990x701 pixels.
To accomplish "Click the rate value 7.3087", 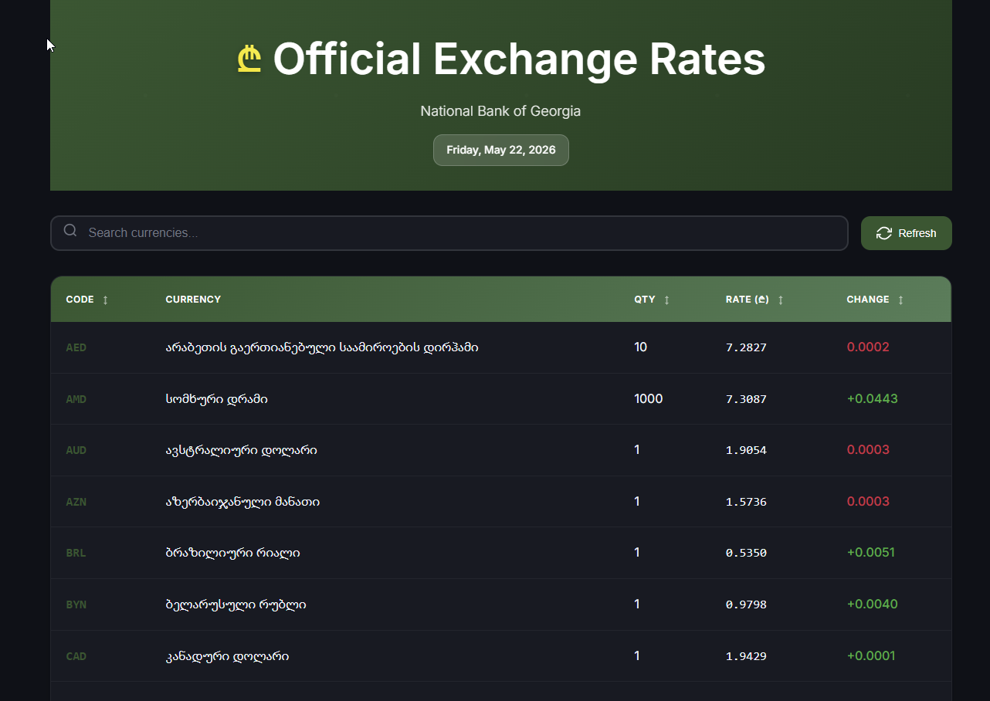I will click(746, 399).
